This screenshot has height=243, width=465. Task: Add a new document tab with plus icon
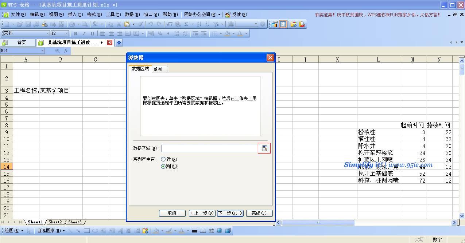(119, 43)
